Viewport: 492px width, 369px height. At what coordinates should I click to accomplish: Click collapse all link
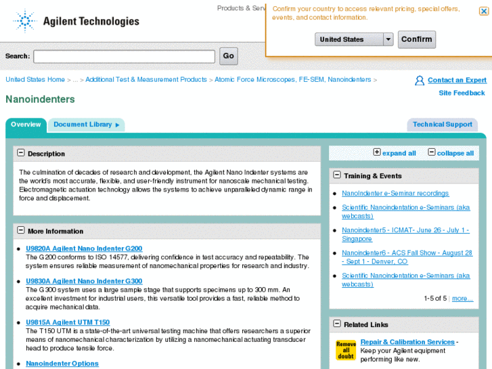coord(455,154)
